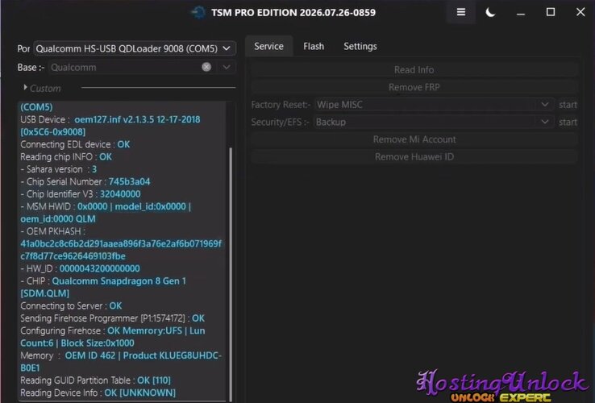Viewport: 595px width, 403px height.
Task: Clear the Base field with X icon
Action: [206, 67]
